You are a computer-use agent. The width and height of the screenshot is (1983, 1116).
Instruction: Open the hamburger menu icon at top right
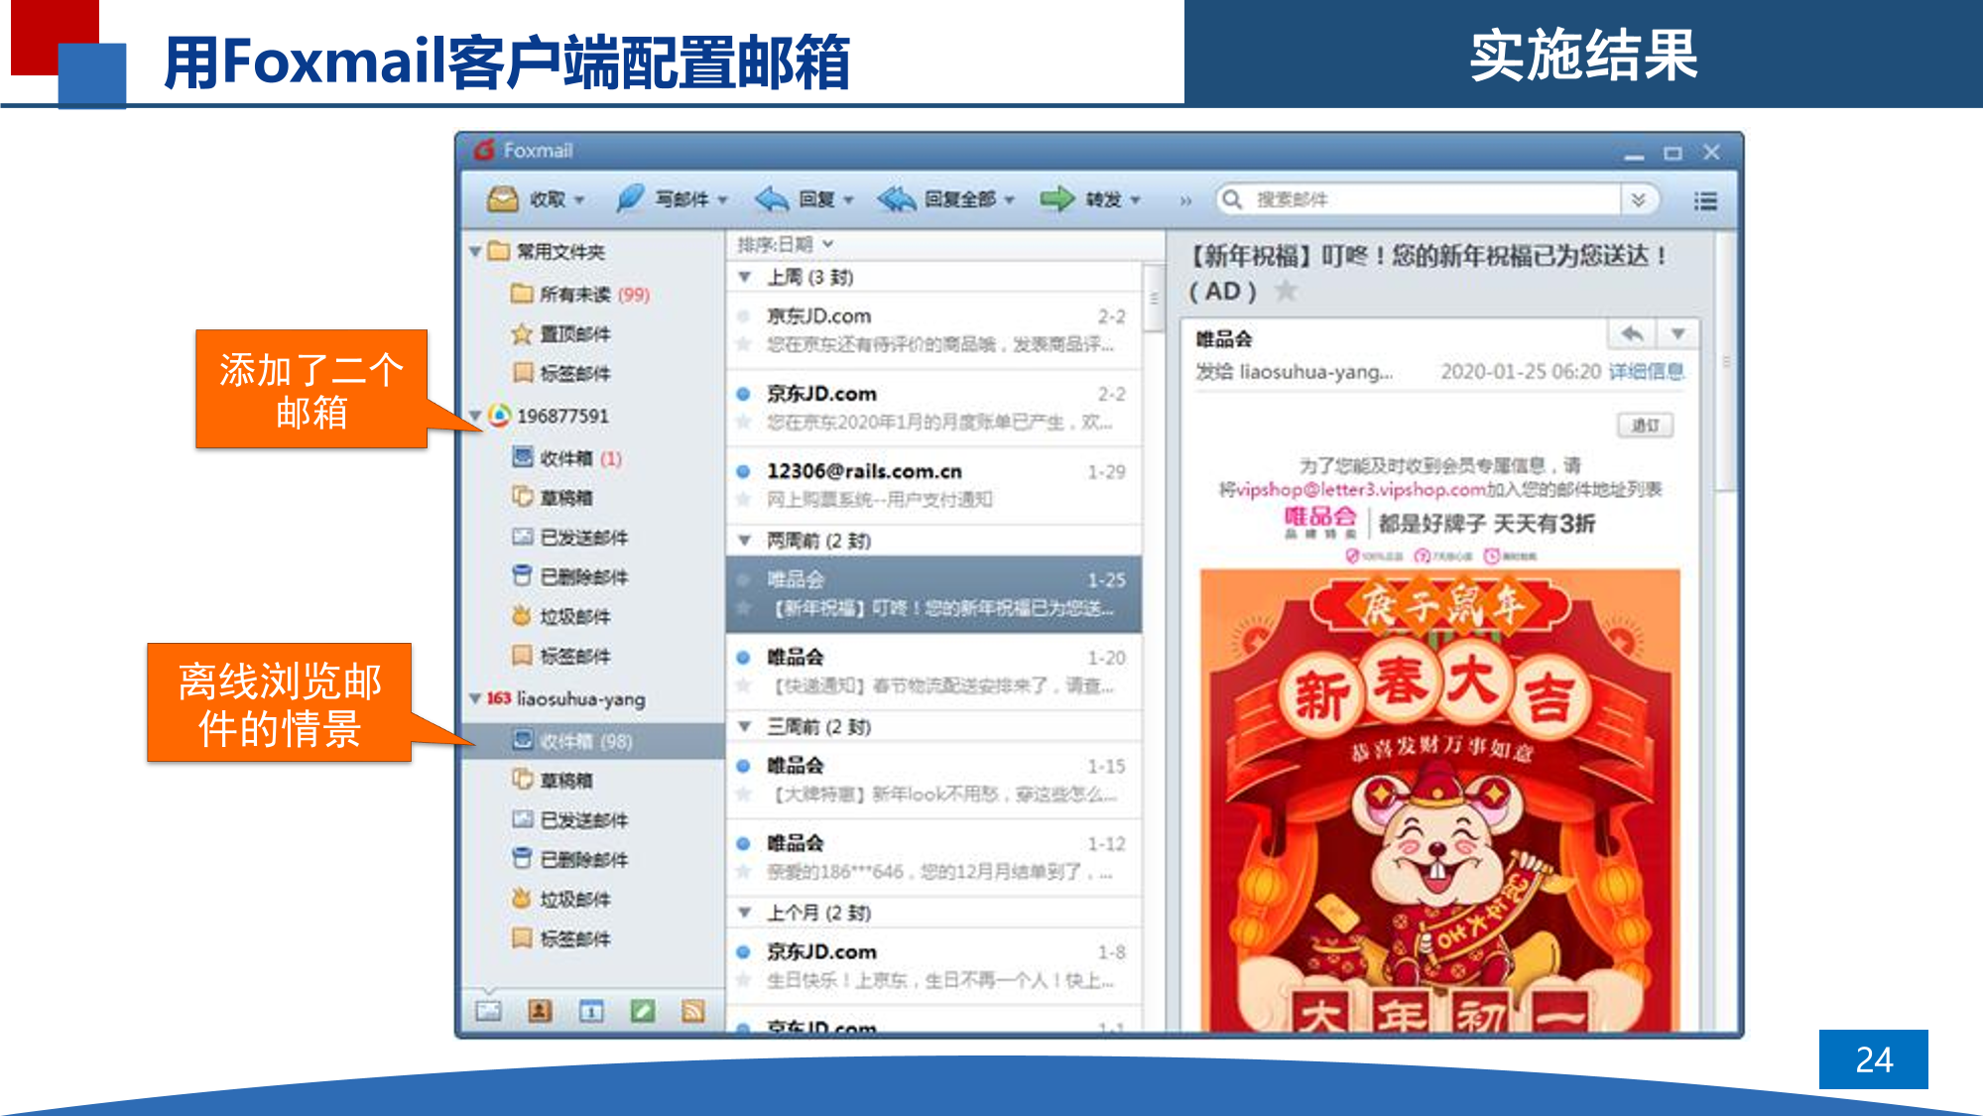1705,201
